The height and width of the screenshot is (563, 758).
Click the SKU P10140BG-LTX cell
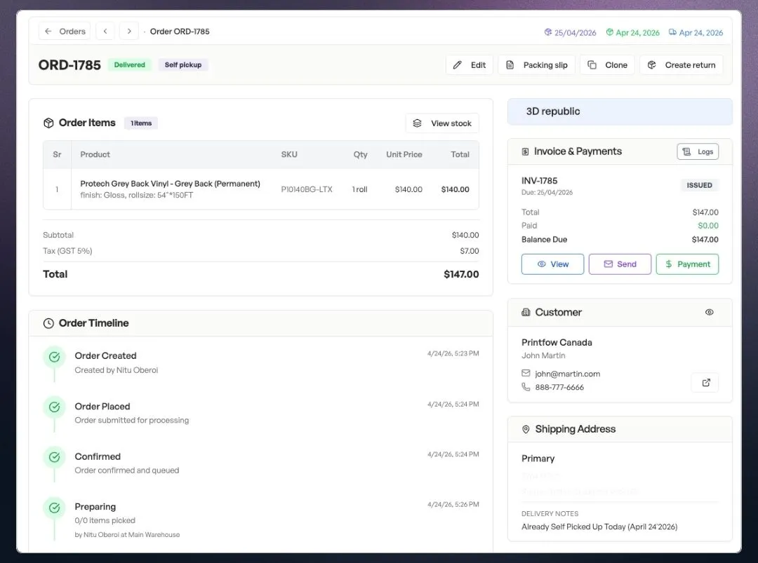point(307,189)
